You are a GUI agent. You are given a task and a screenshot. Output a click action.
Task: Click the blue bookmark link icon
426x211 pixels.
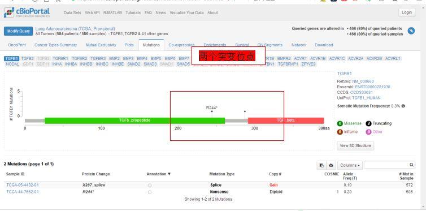coord(411,31)
